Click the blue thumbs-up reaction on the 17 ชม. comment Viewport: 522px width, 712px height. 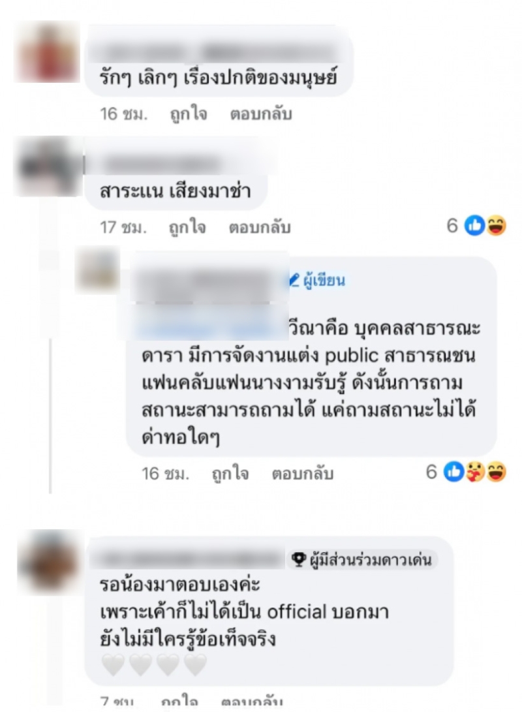(x=475, y=225)
